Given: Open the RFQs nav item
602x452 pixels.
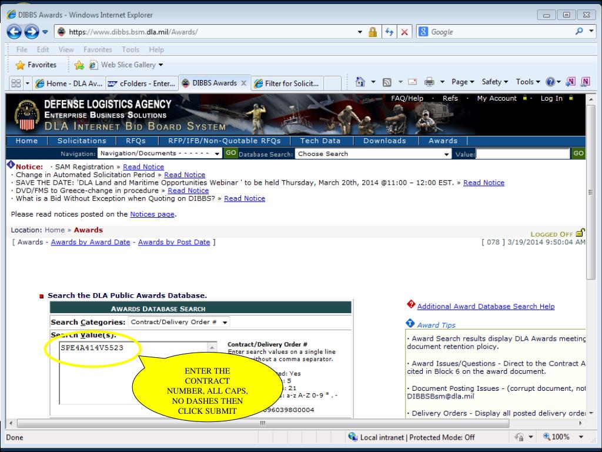Looking at the screenshot, I should [x=136, y=141].
